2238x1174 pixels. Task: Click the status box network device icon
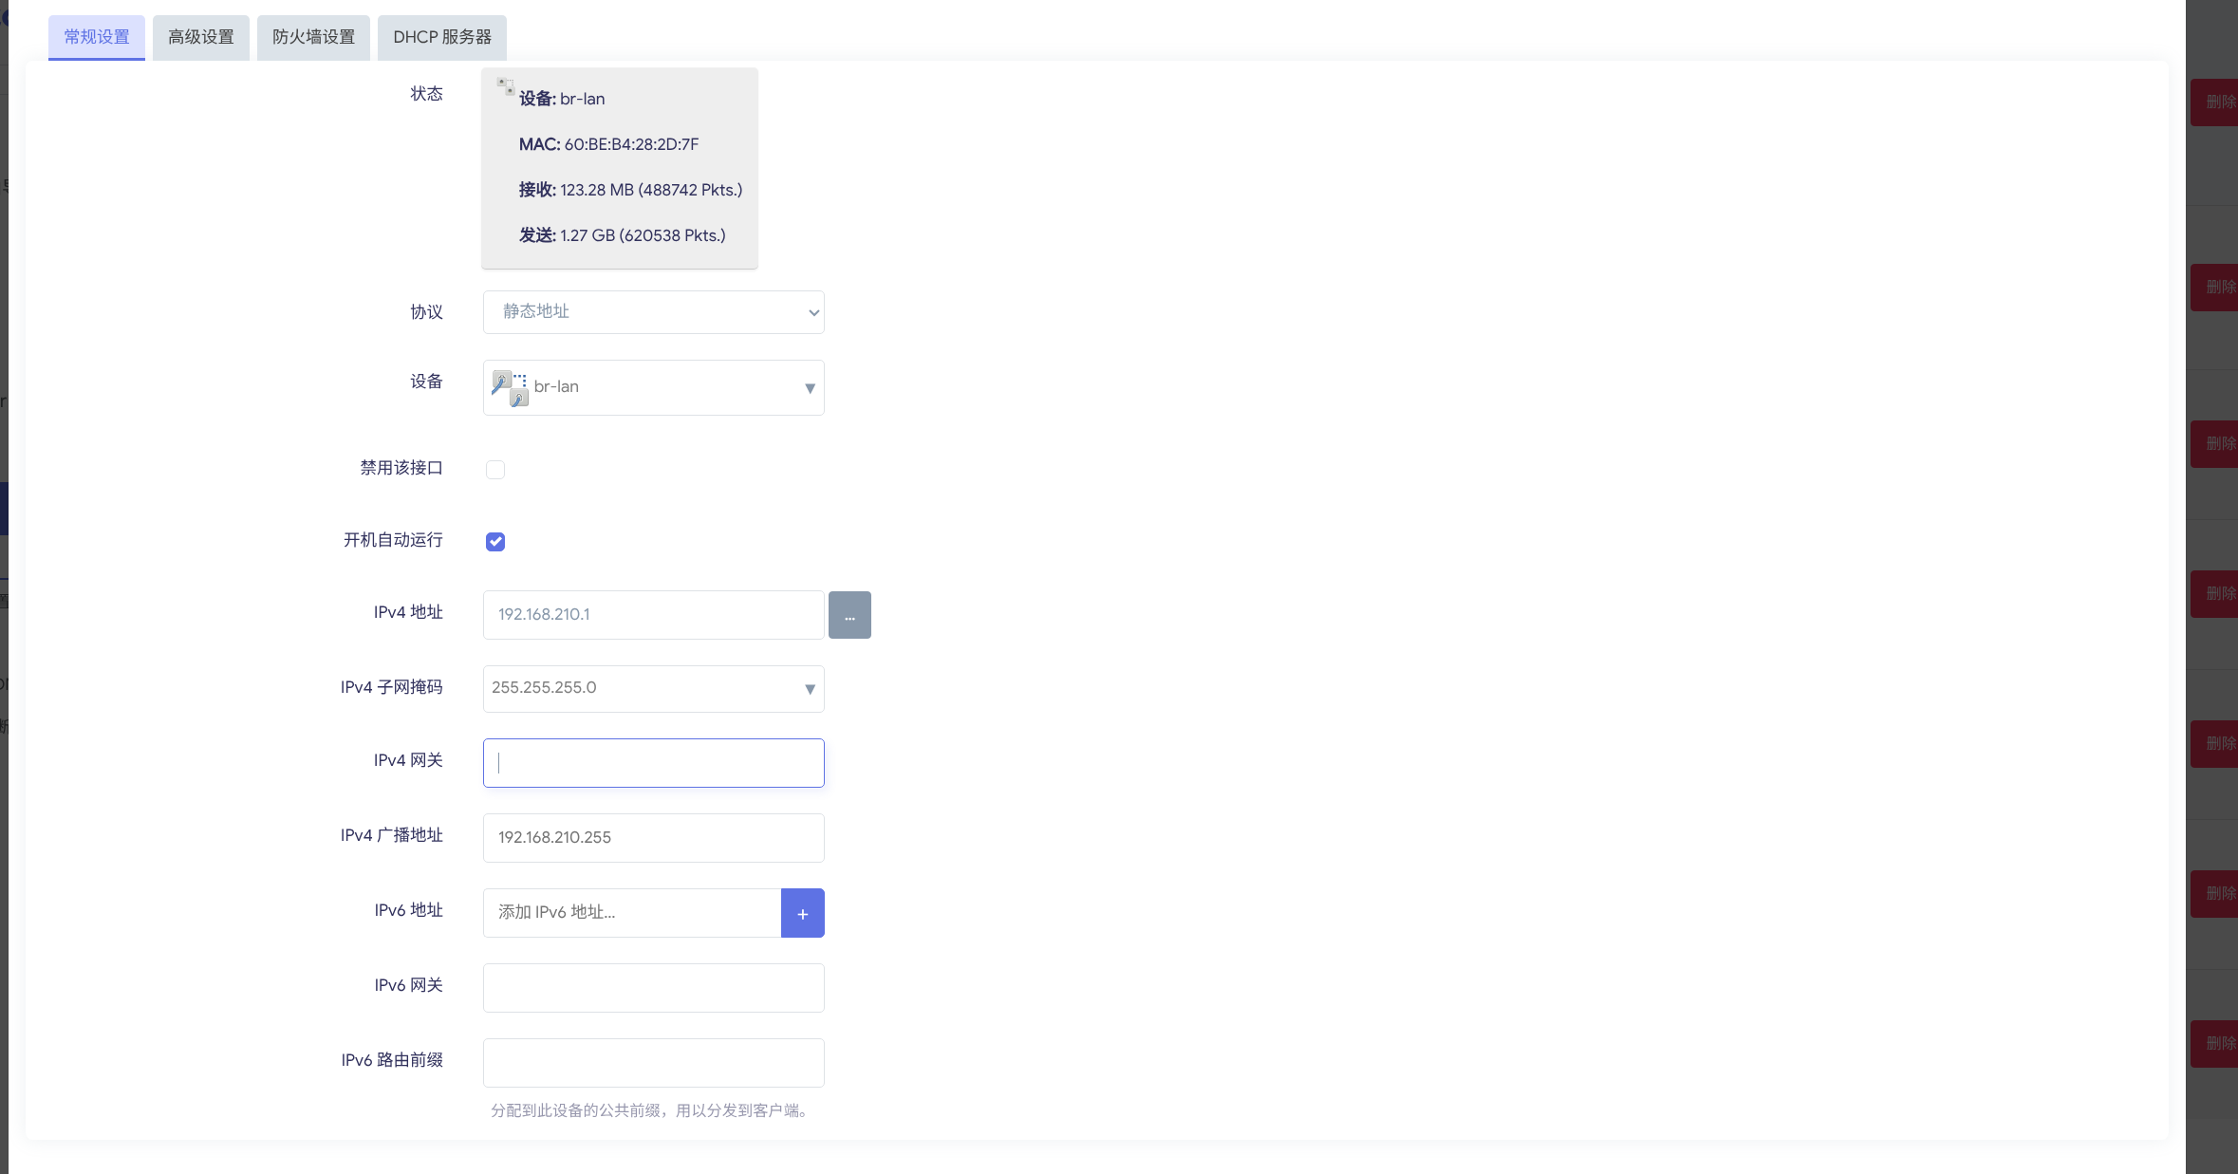505,86
